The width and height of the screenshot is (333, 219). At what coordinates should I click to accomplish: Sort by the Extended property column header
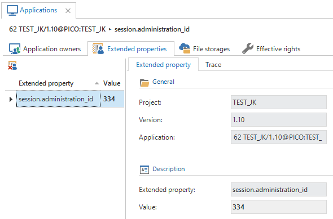[46, 83]
